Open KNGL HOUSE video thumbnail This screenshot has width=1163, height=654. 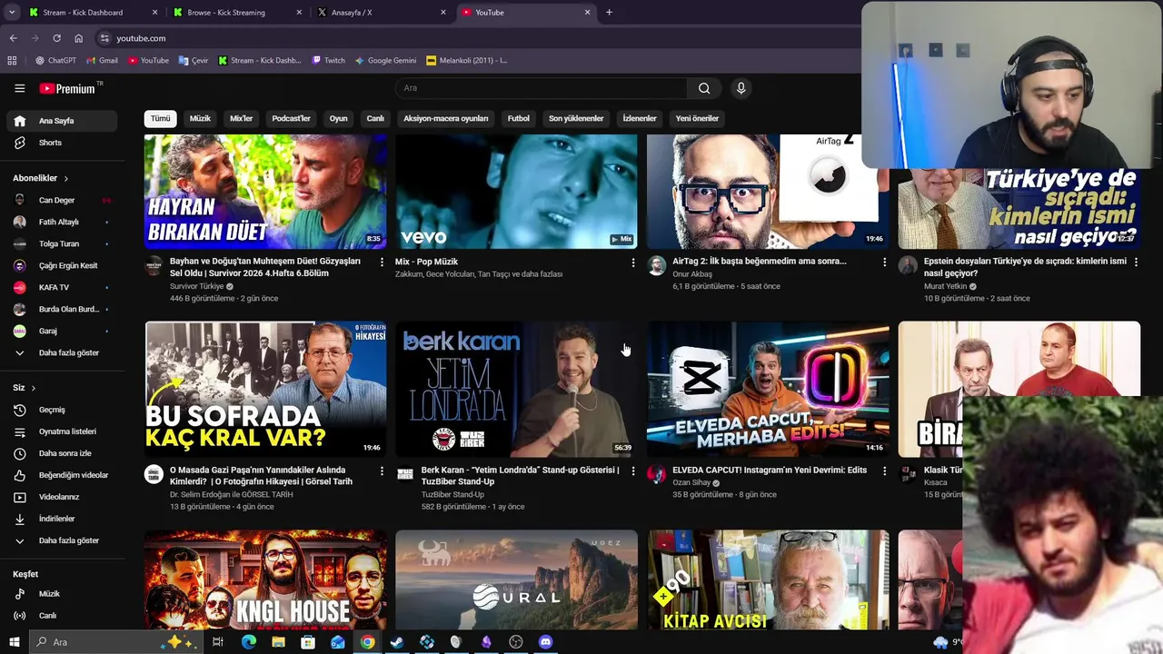265,580
